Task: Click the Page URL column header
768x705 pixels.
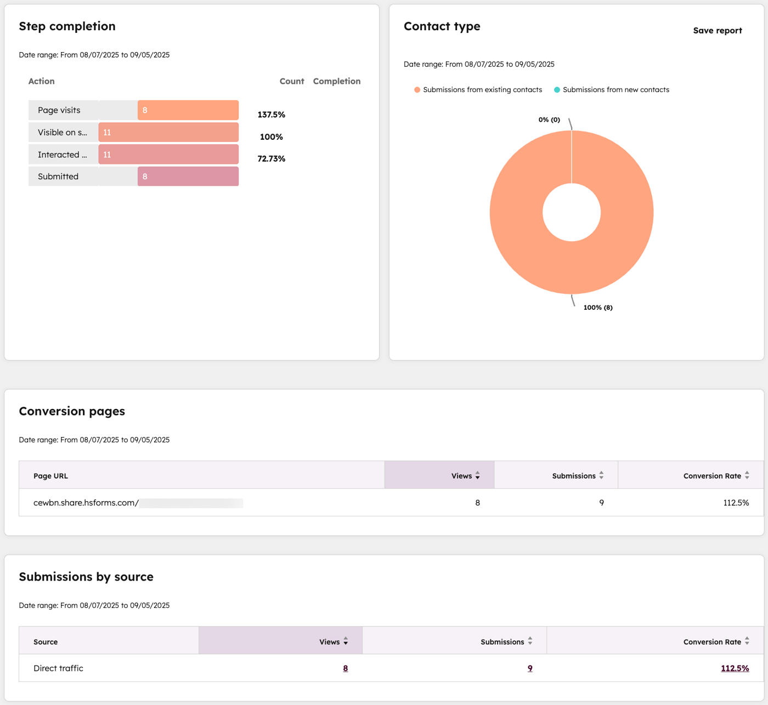Action: tap(50, 475)
